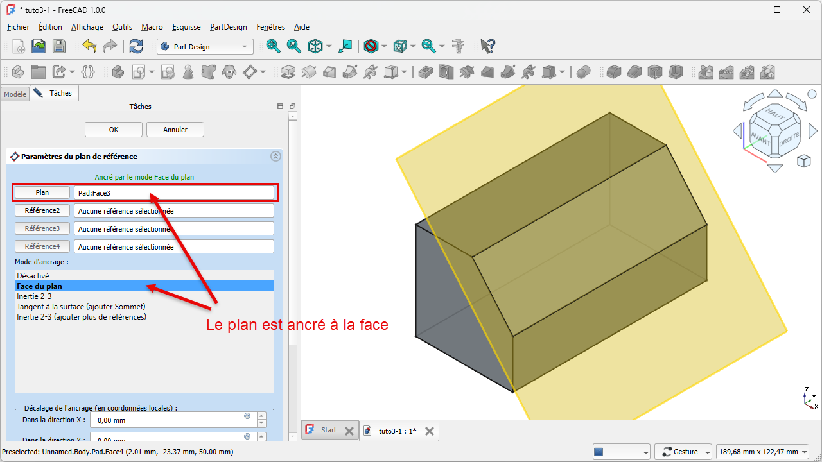Click the Boolean operation spheres icon
The width and height of the screenshot is (822, 462).
(x=583, y=72)
